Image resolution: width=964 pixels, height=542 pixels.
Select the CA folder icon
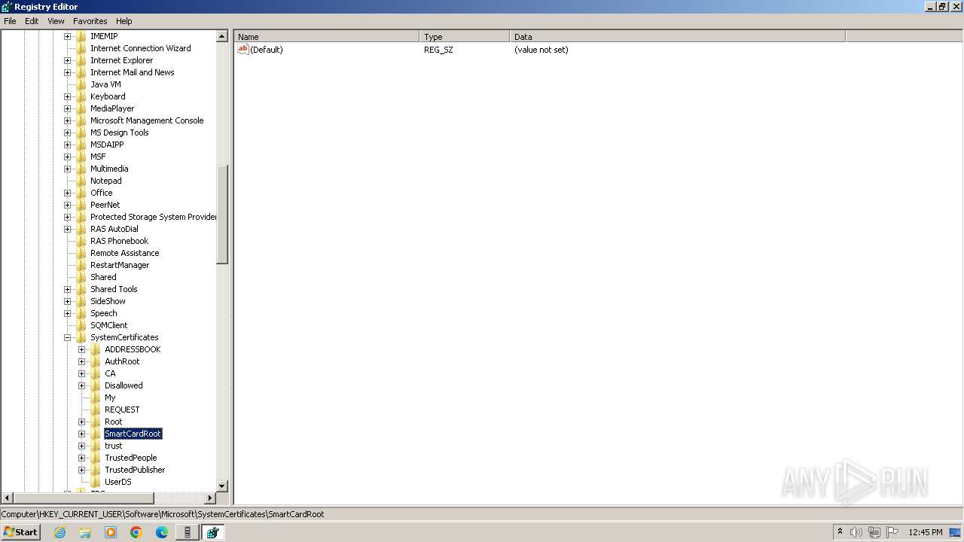point(96,373)
